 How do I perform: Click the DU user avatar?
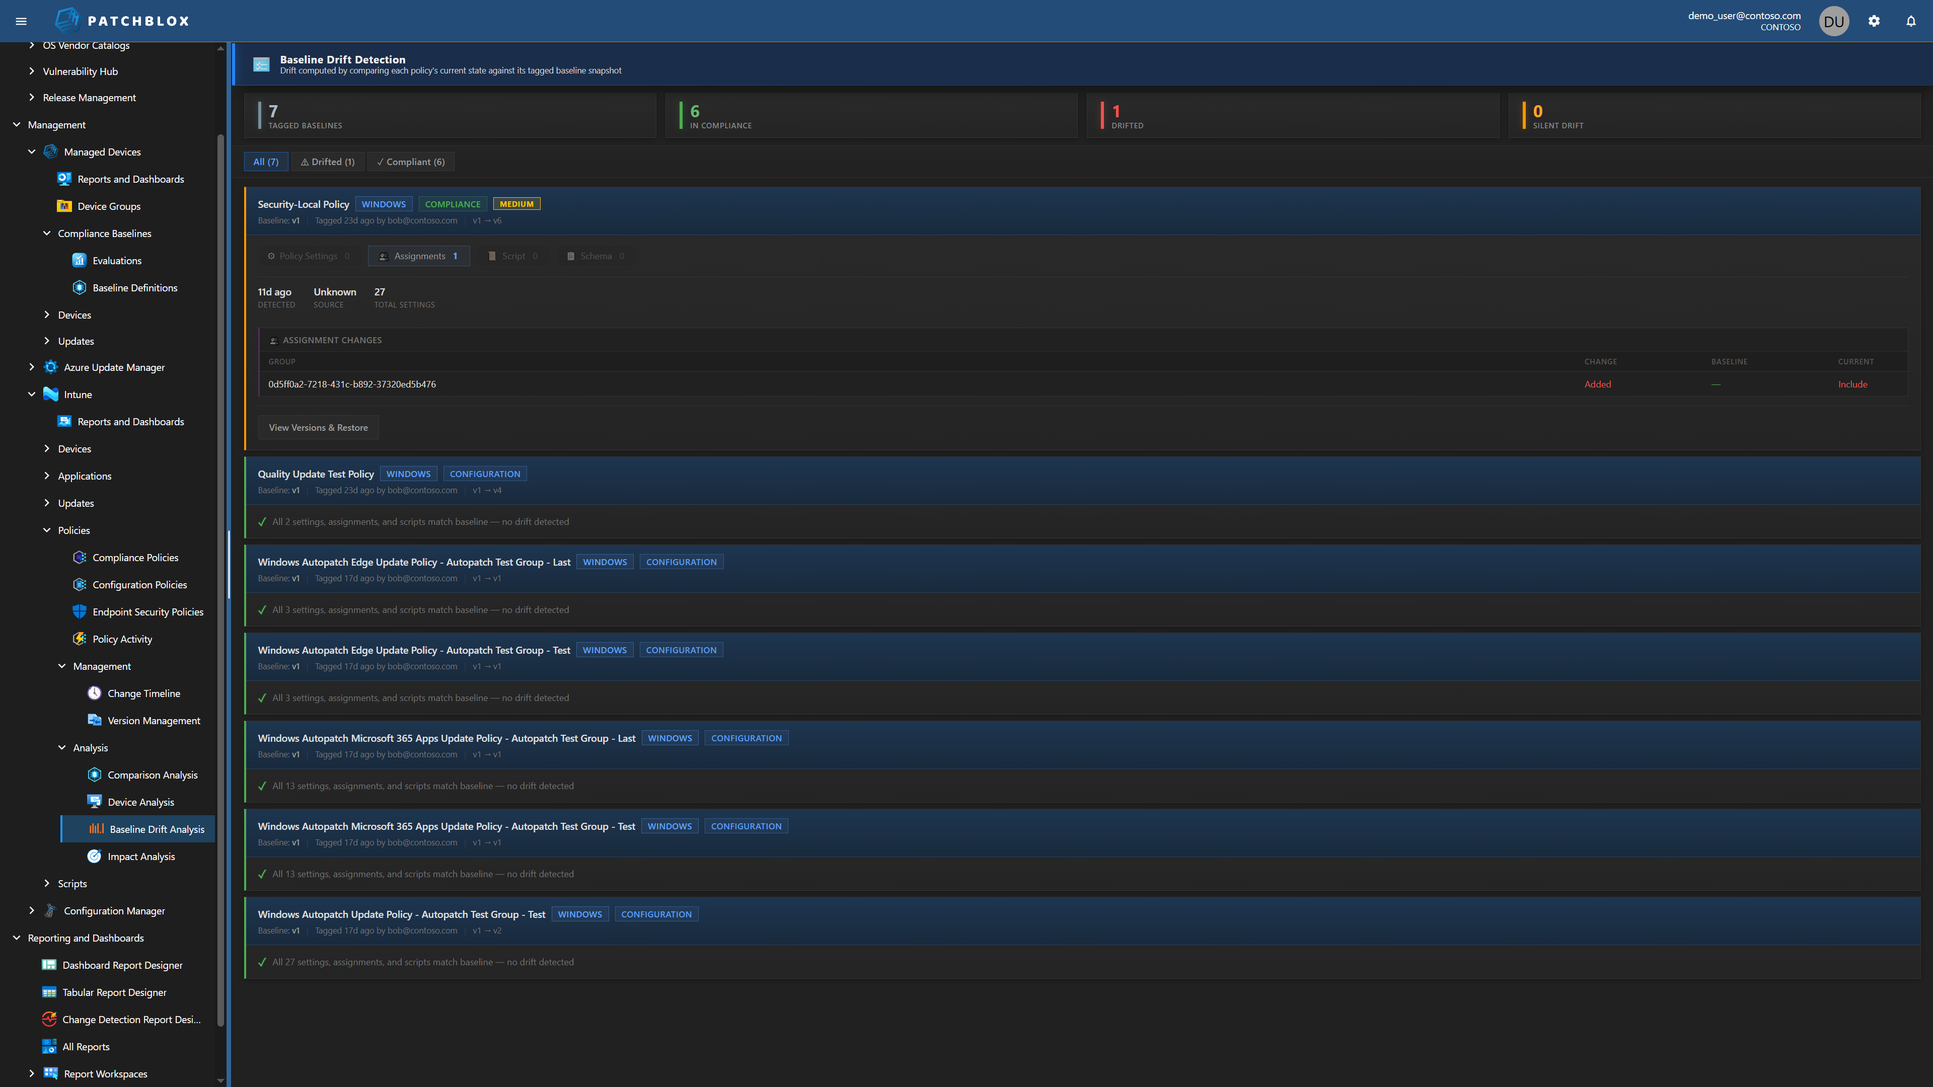[x=1833, y=21]
